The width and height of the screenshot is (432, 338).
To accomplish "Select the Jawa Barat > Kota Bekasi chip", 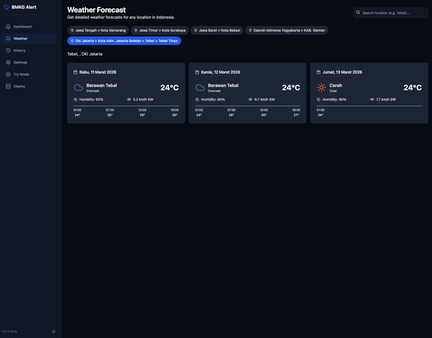I will click(217, 30).
